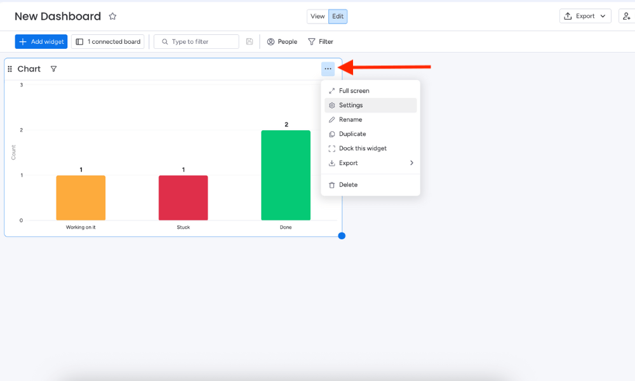Click the invite people icon at top right
The width and height of the screenshot is (635, 381).
pyautogui.click(x=627, y=17)
